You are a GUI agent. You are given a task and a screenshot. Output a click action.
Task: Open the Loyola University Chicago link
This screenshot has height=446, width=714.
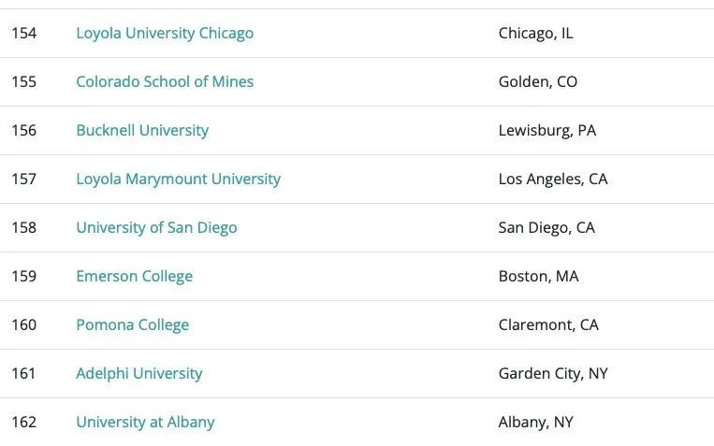165,34
